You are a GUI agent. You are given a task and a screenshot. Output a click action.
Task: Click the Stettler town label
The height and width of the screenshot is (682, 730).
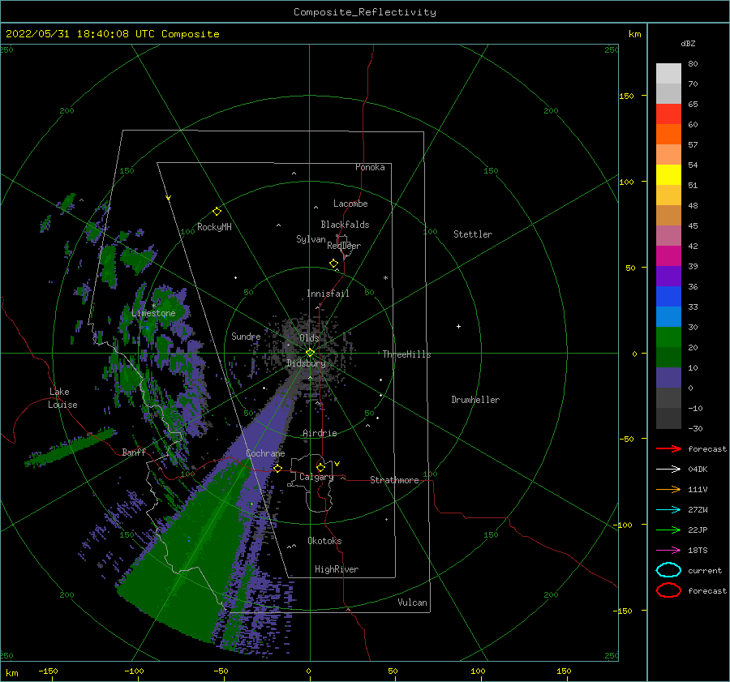click(x=473, y=234)
